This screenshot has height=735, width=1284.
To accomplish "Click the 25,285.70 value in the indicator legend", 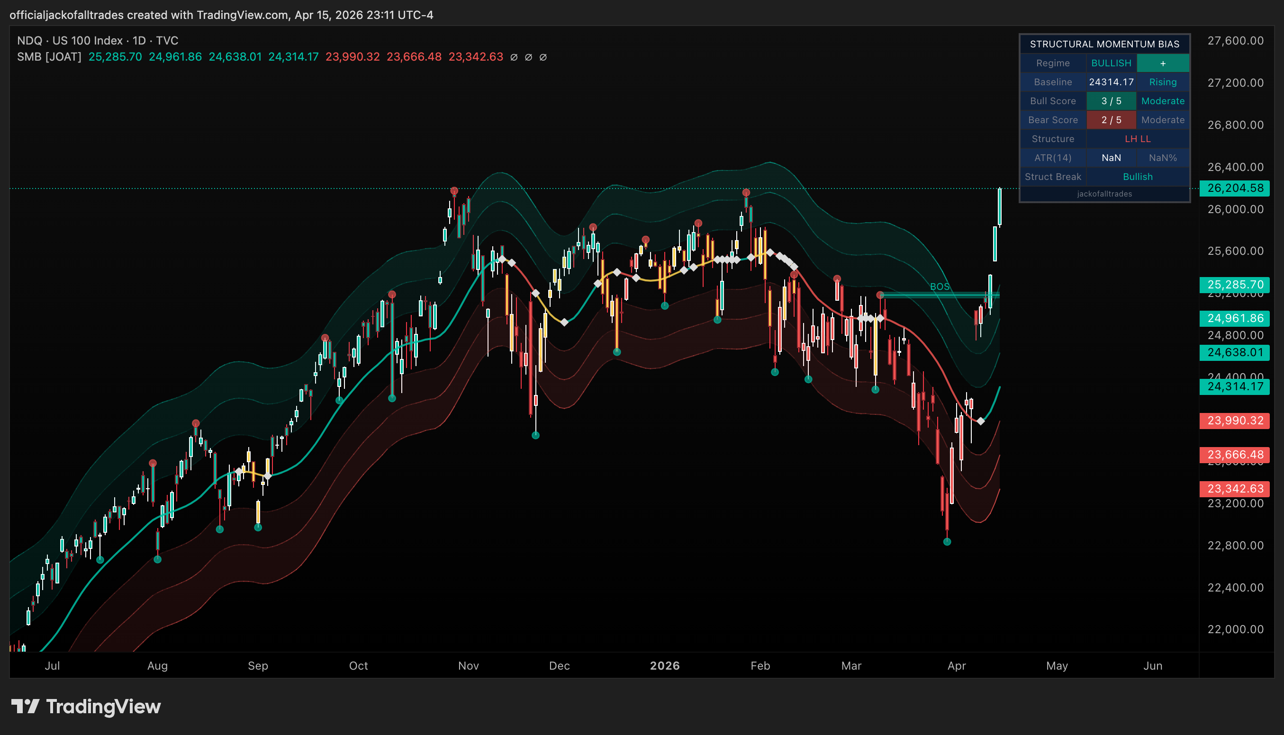I will [x=115, y=56].
